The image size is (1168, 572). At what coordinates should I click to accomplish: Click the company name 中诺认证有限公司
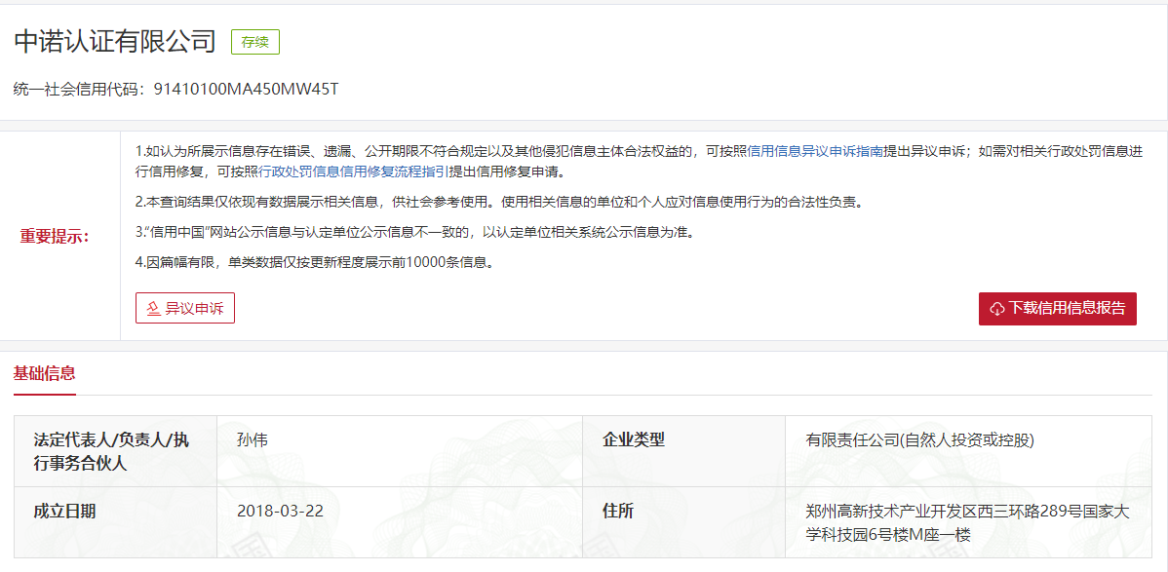point(115,42)
